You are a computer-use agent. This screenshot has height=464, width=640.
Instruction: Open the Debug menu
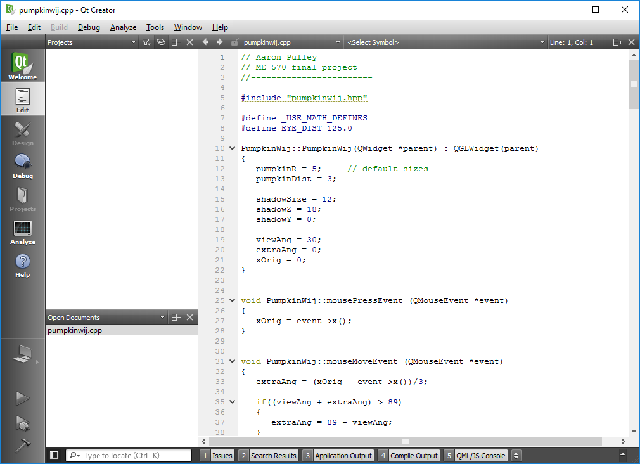coord(89,27)
